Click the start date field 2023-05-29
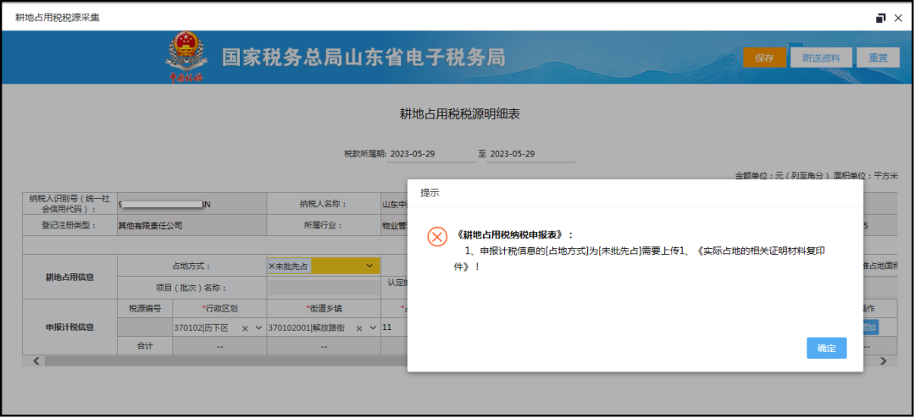This screenshot has height=418, width=915. (x=430, y=154)
